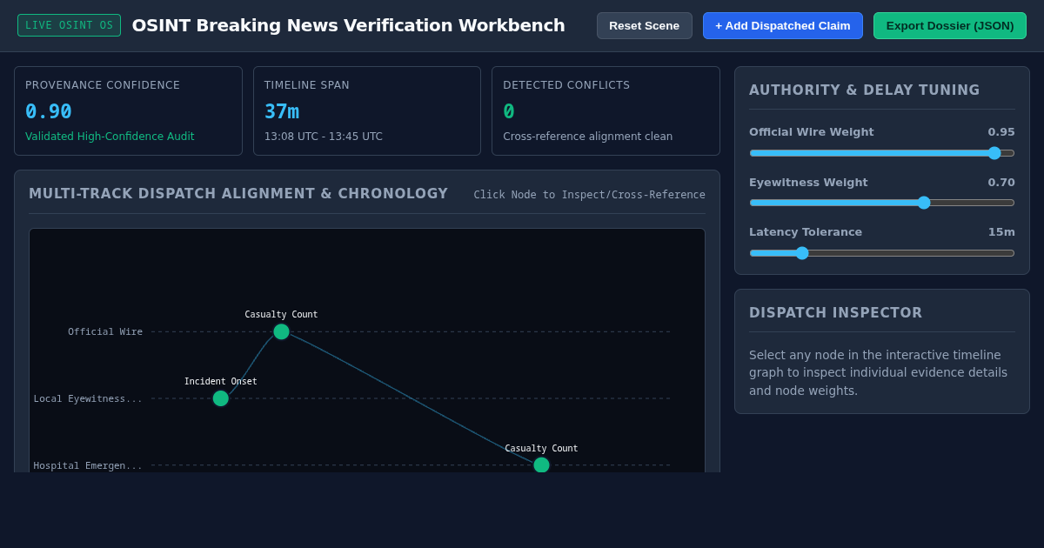This screenshot has height=548, width=1044.
Task: Click the Reset Scene button
Action: 645,25
